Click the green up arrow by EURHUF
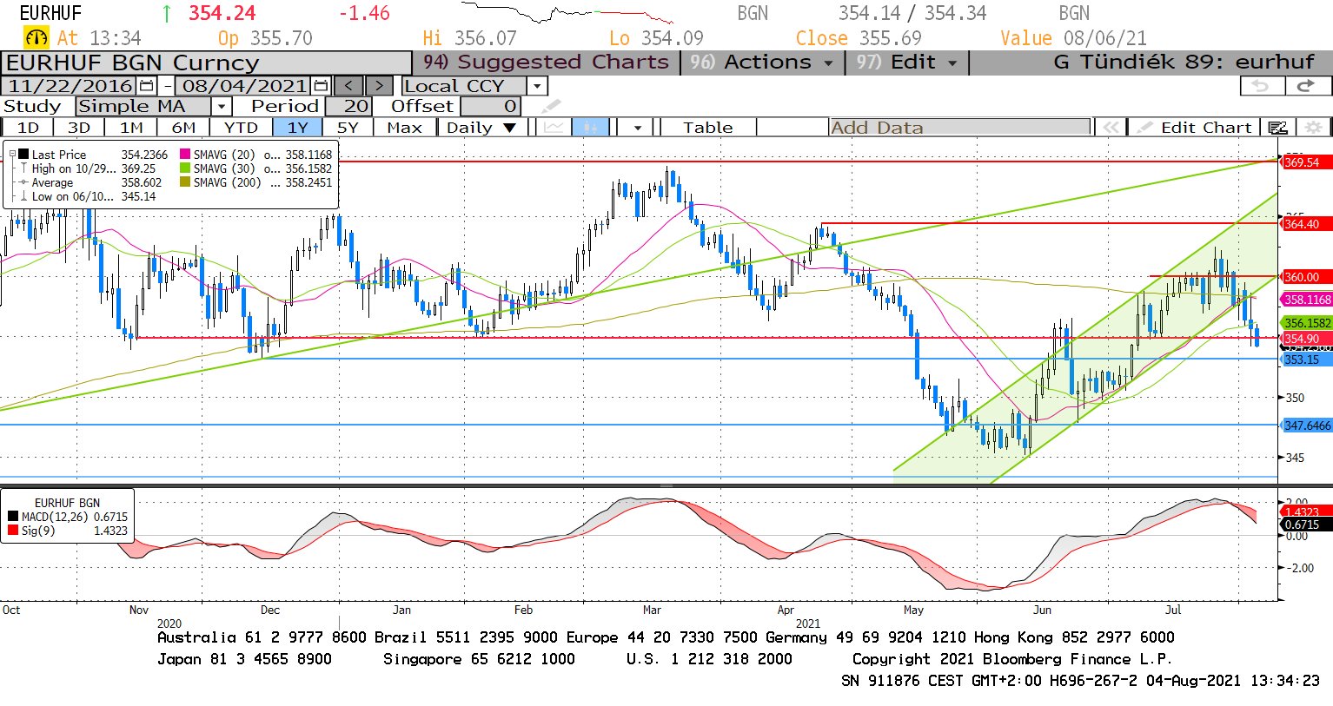Screen dimensions: 1333x706 pyautogui.click(x=167, y=13)
